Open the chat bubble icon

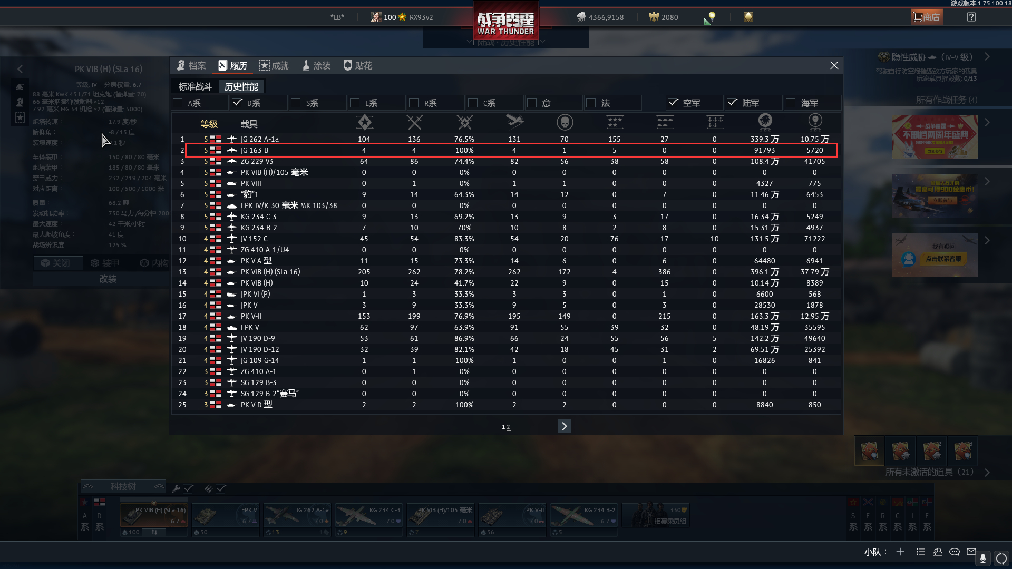coord(955,552)
